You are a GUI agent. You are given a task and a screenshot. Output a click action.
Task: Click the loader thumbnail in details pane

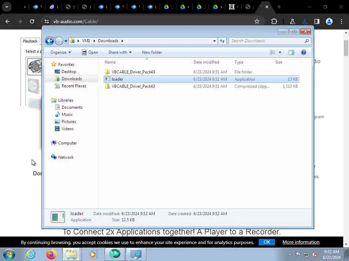coord(58,217)
